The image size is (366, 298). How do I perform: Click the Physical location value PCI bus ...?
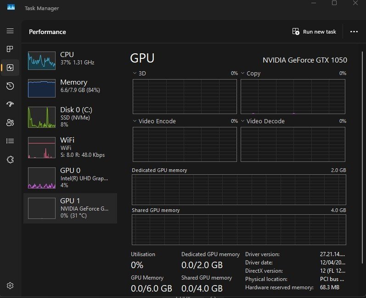click(332, 279)
